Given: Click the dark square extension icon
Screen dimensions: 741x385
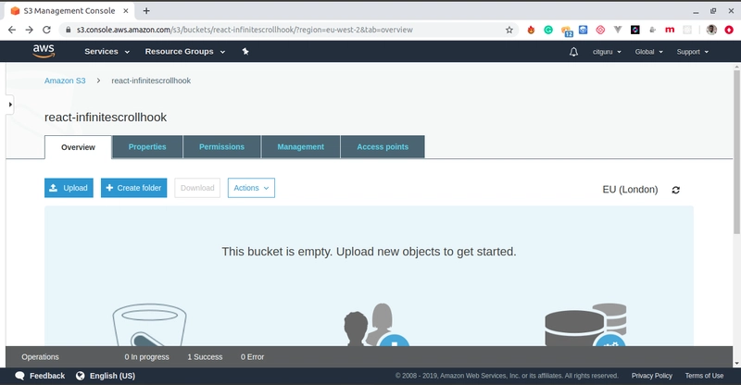Looking at the screenshot, I should tap(635, 30).
